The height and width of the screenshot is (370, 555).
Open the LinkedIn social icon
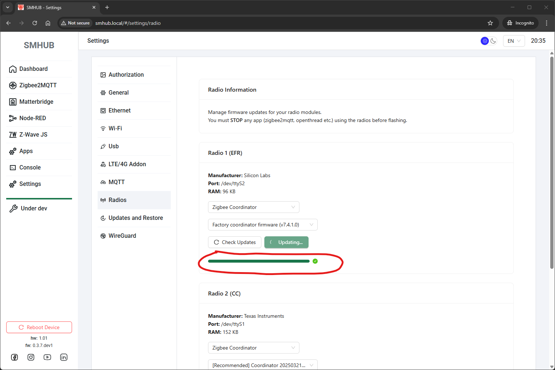(64, 357)
